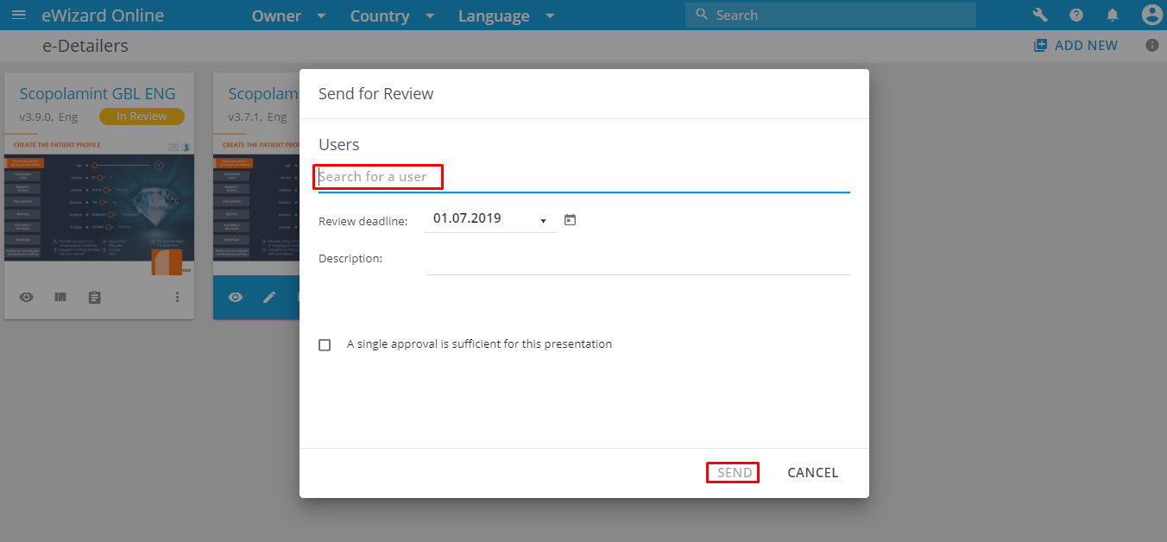Click the clipboard icon on first e-Detailer card

click(x=95, y=297)
